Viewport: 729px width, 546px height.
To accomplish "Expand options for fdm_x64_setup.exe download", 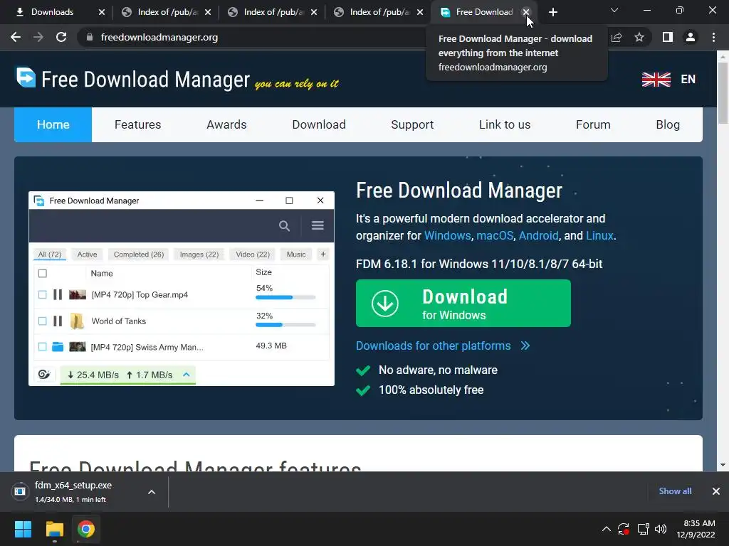I will tap(152, 492).
